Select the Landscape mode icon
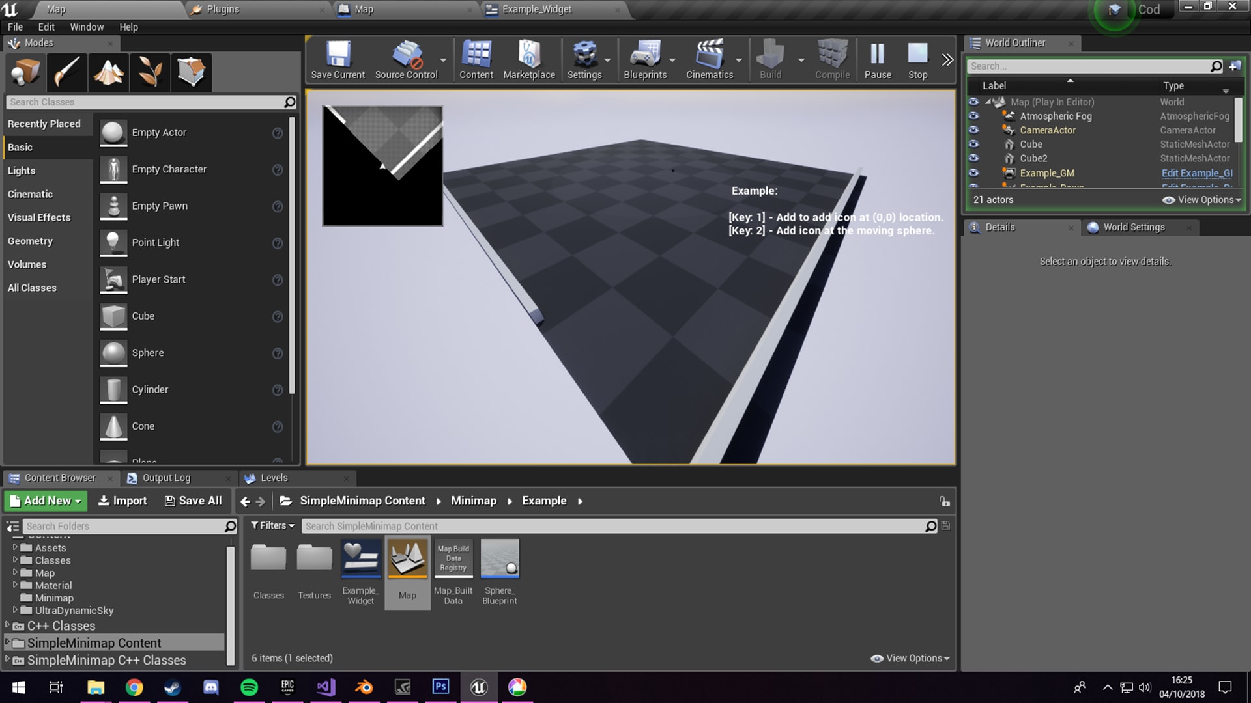 [108, 72]
